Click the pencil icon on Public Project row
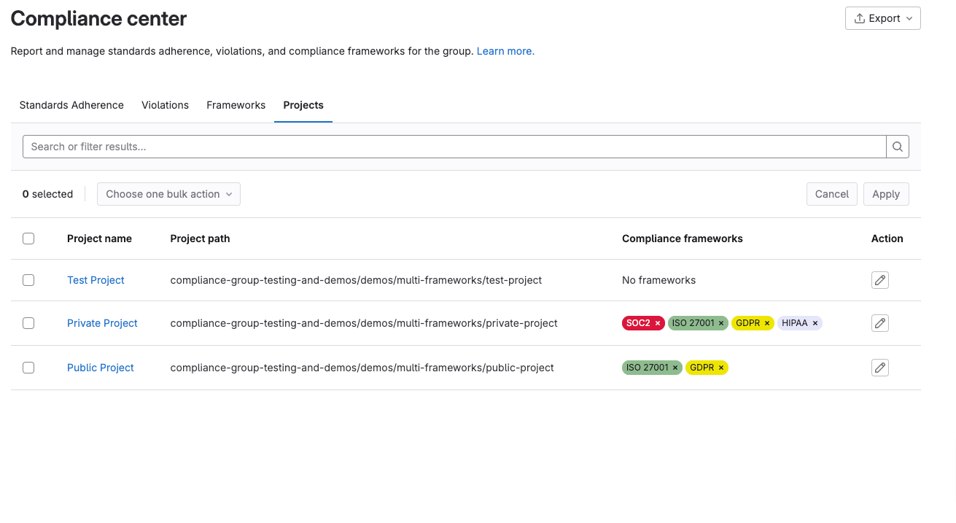This screenshot has width=956, height=523. pyautogui.click(x=879, y=367)
